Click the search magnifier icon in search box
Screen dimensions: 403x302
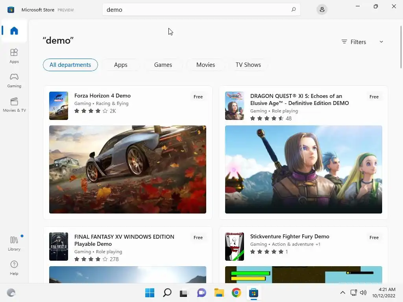click(x=294, y=9)
